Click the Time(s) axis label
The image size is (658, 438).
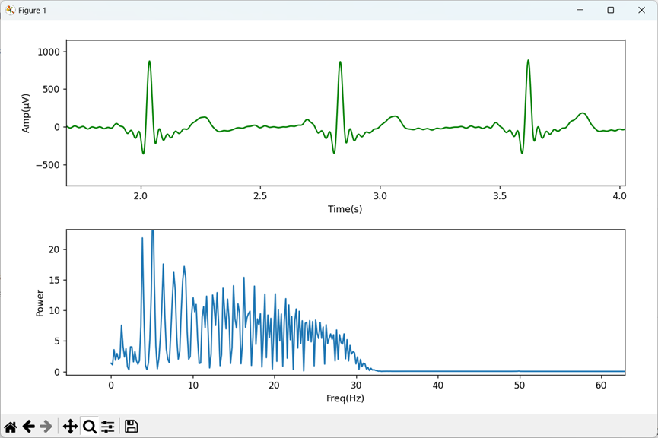(x=345, y=209)
